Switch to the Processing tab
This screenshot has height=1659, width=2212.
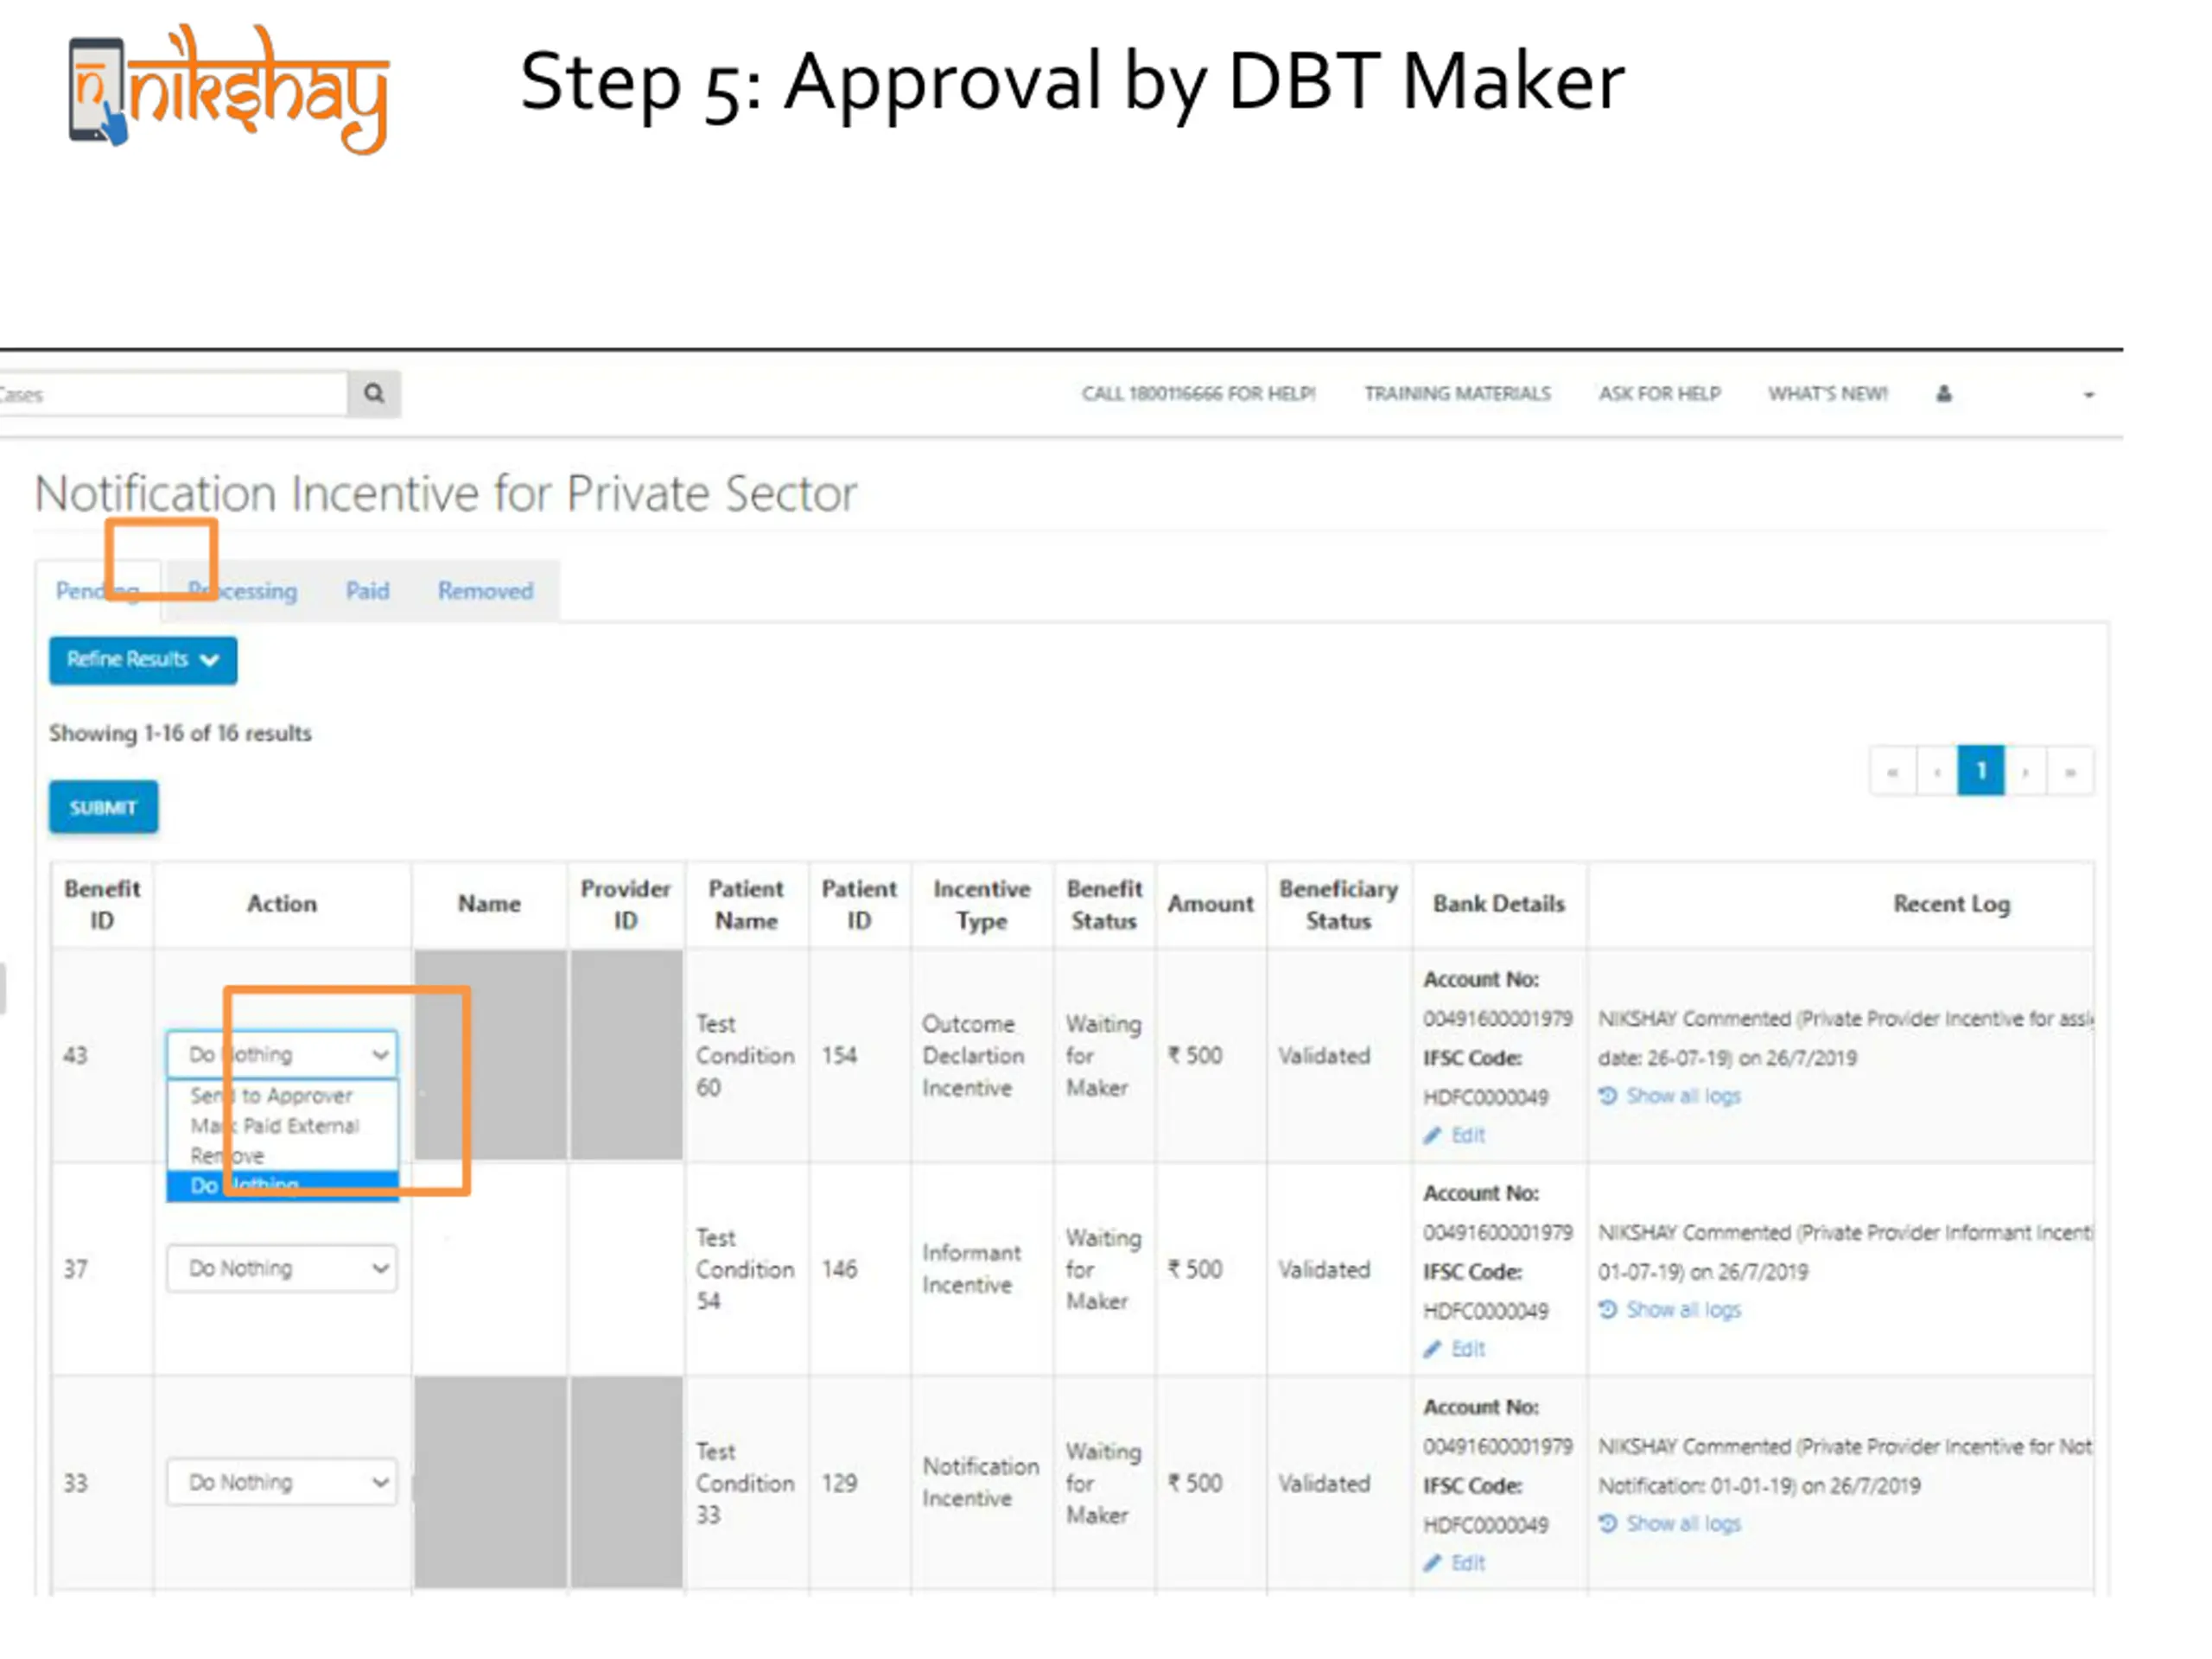point(243,591)
